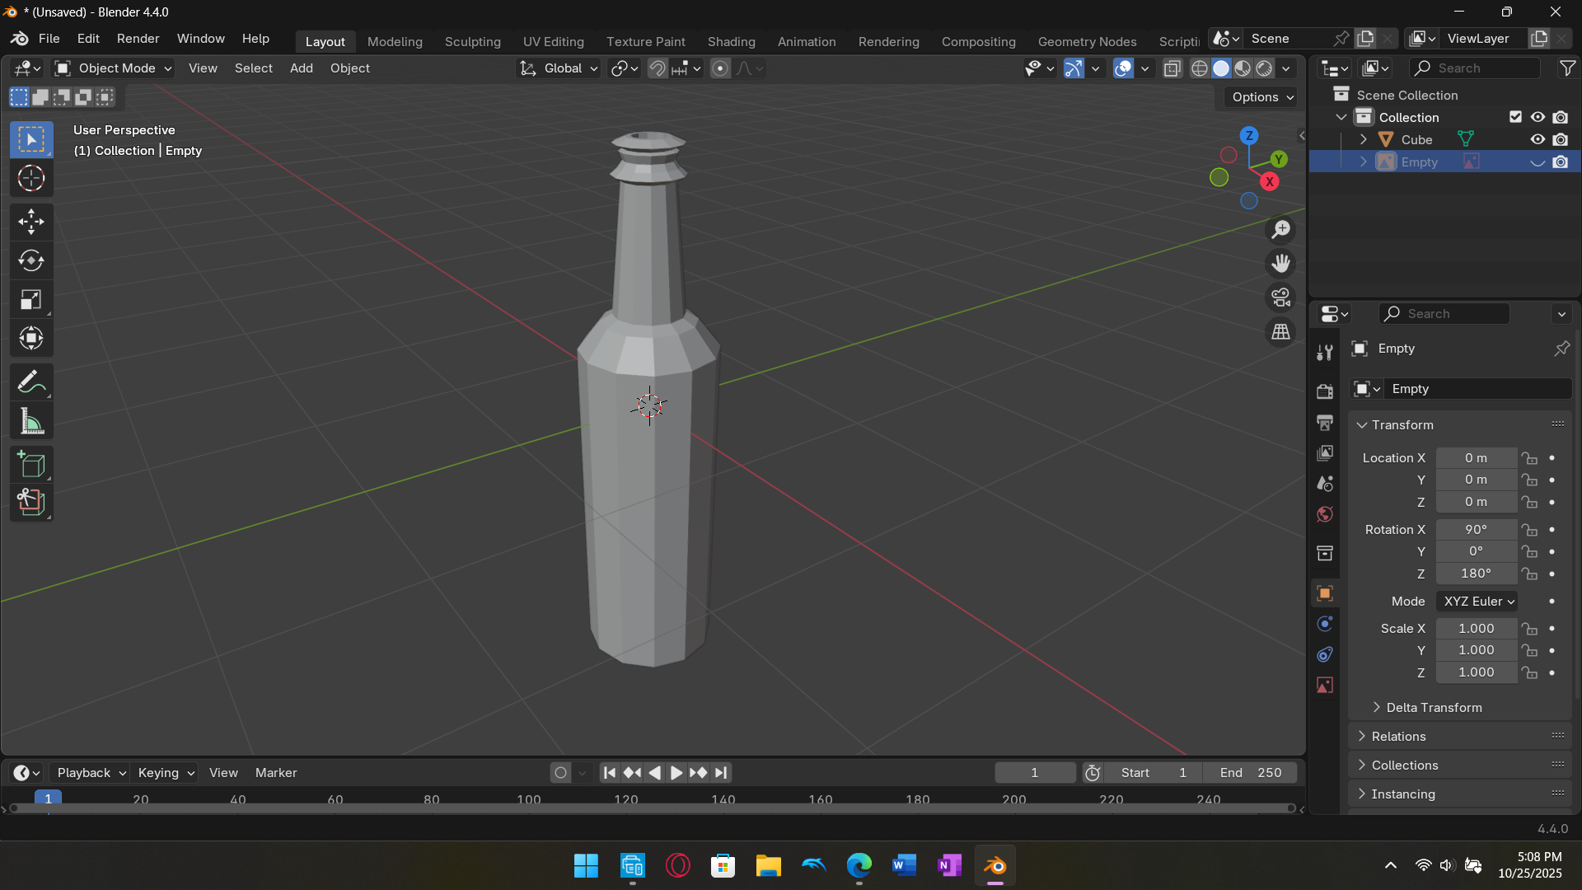This screenshot has width=1582, height=890.
Task: Click the Rotation X value field
Action: click(1476, 530)
